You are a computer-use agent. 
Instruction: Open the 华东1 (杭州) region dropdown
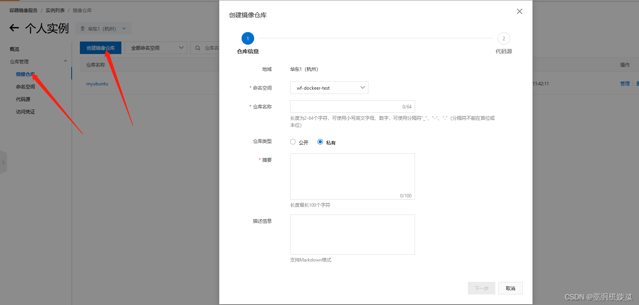103,29
